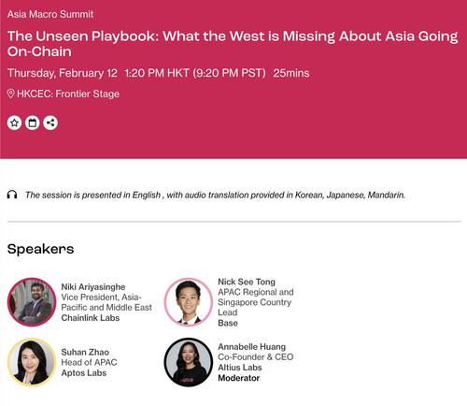Click the headphones audio translation icon

tap(12, 195)
